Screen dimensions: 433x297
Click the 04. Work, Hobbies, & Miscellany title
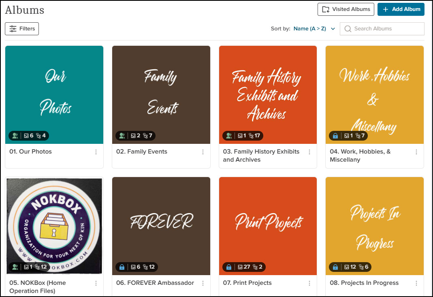(360, 156)
